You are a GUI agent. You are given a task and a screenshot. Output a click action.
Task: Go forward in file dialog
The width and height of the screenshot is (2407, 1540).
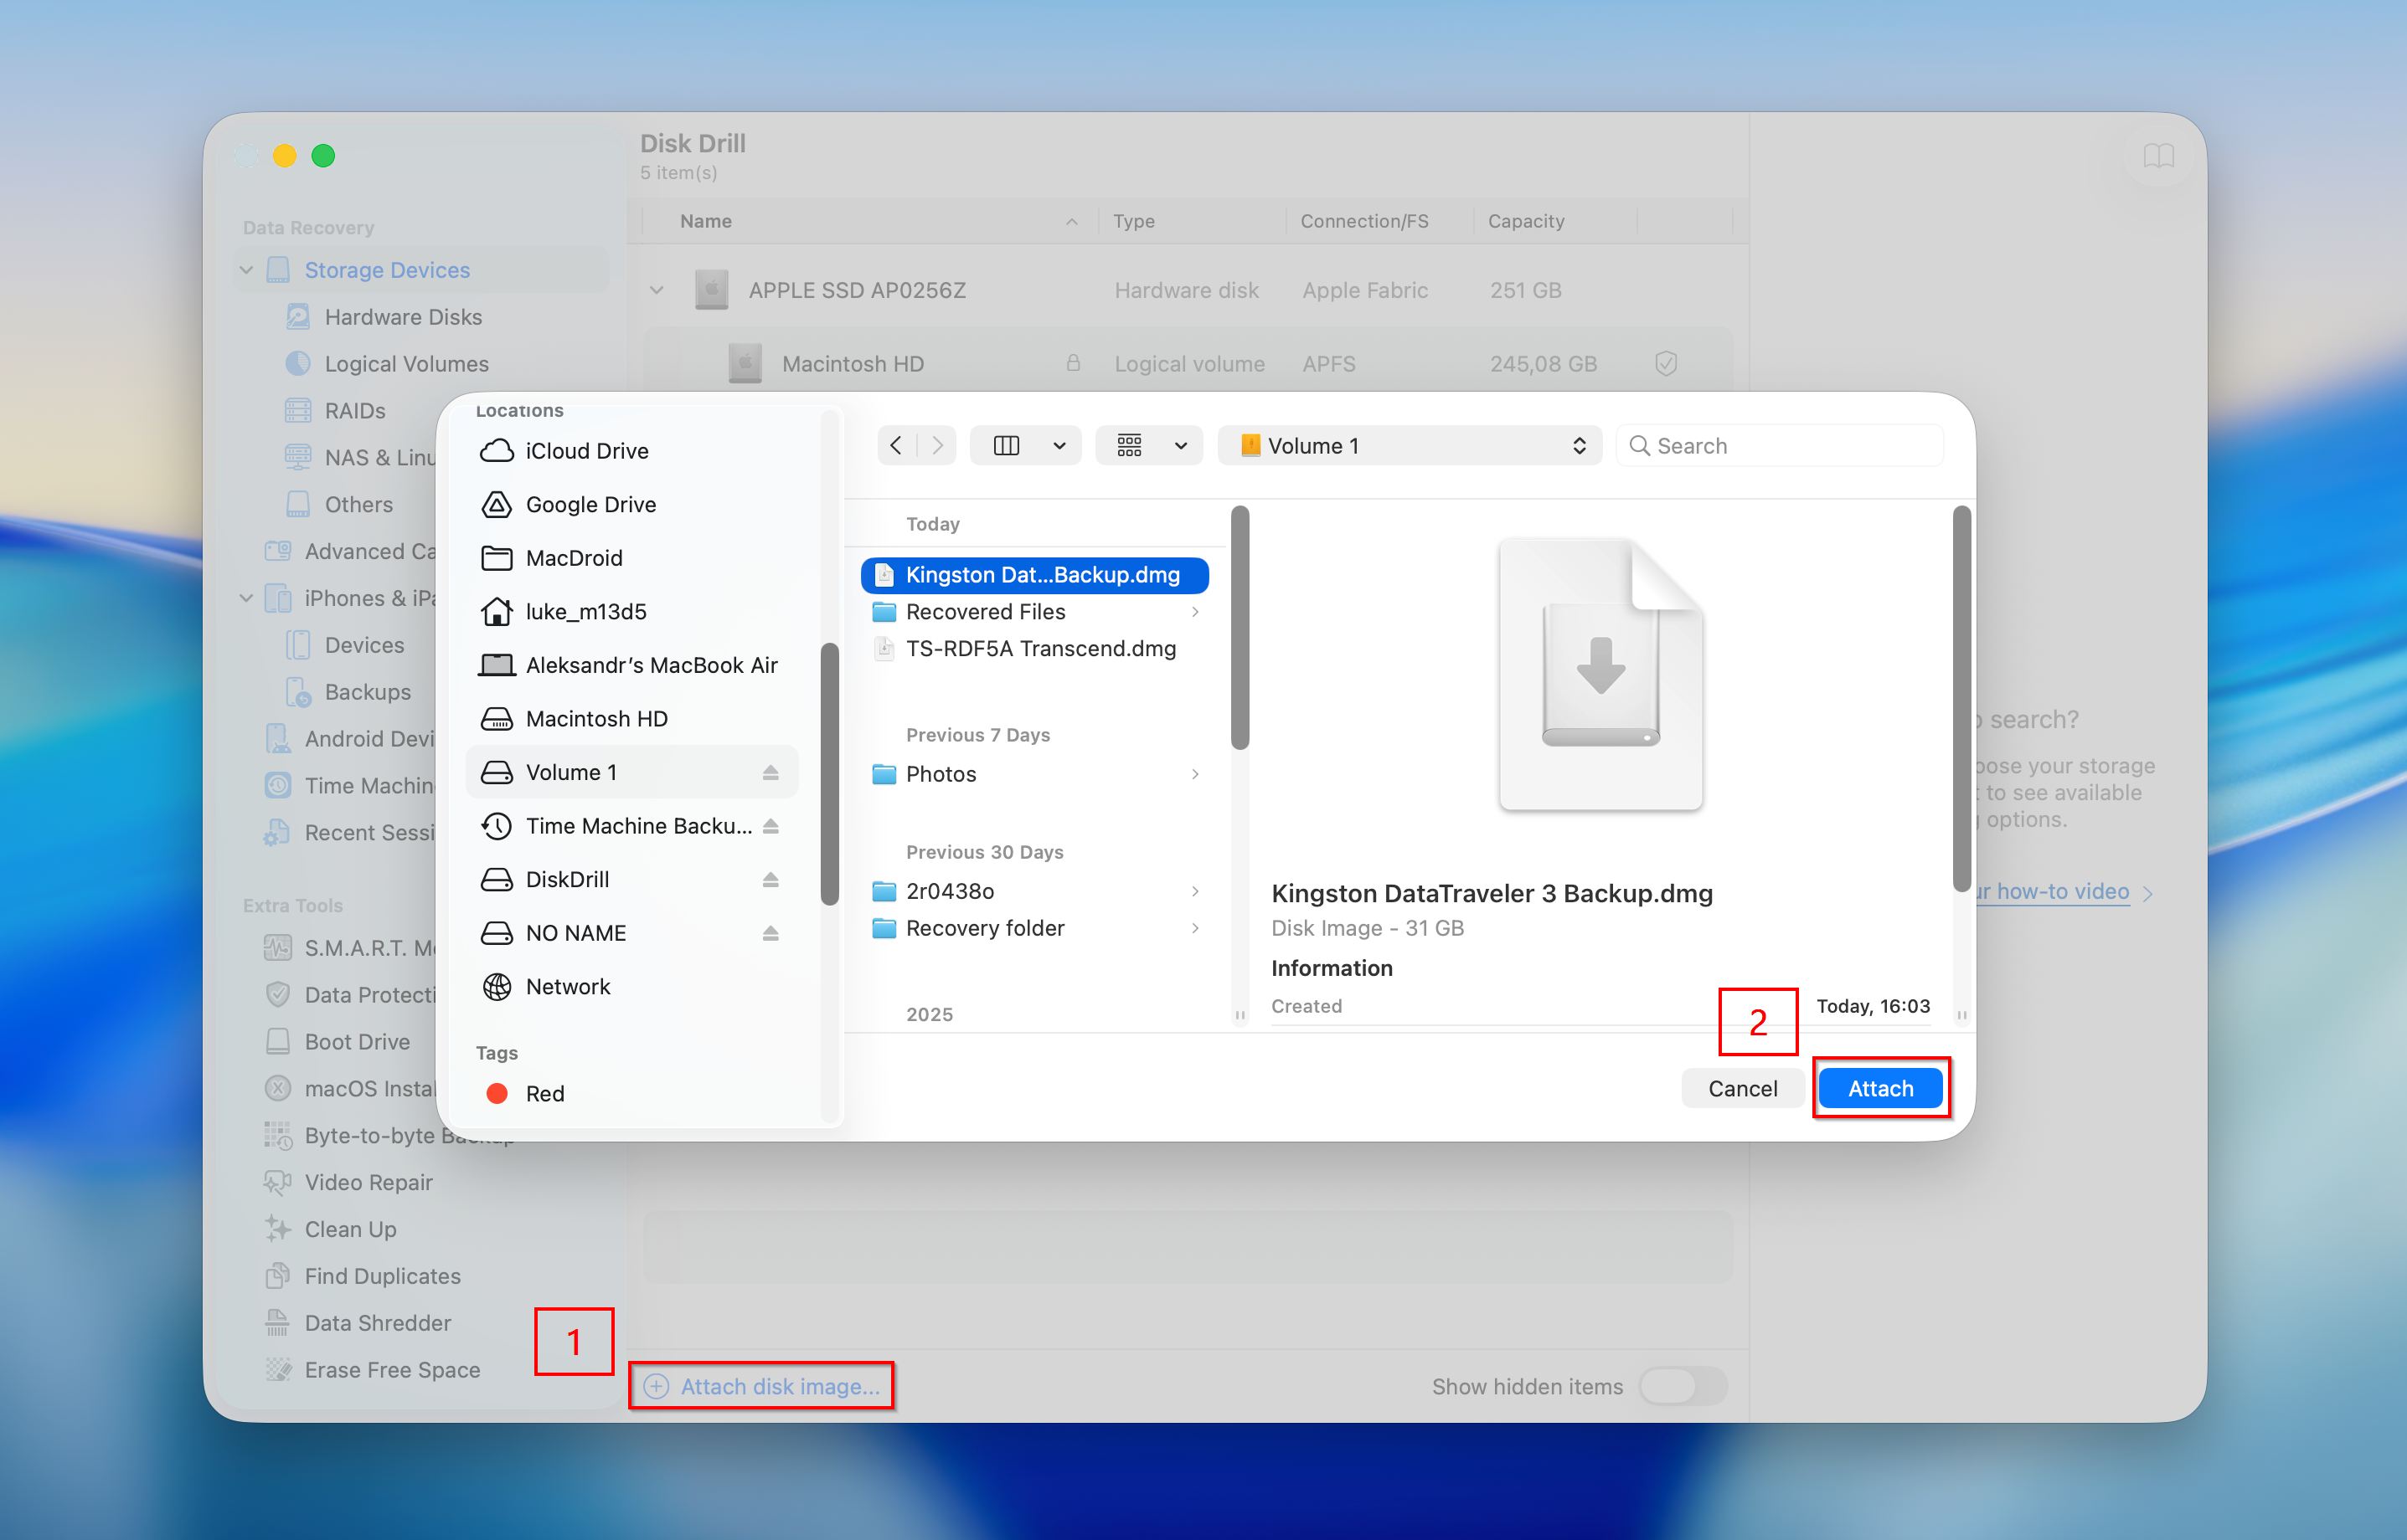pyautogui.click(x=937, y=445)
